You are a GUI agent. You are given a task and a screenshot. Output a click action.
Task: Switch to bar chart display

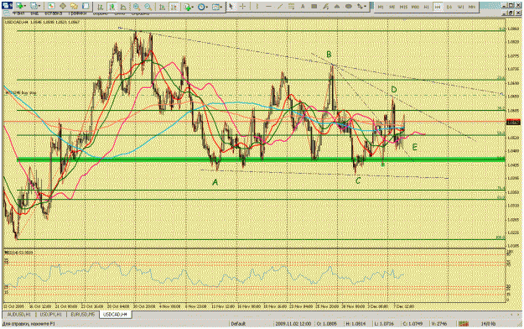pyautogui.click(x=101, y=7)
